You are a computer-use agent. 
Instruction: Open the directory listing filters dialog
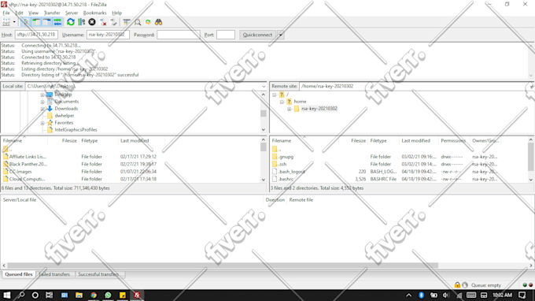[x=127, y=22]
